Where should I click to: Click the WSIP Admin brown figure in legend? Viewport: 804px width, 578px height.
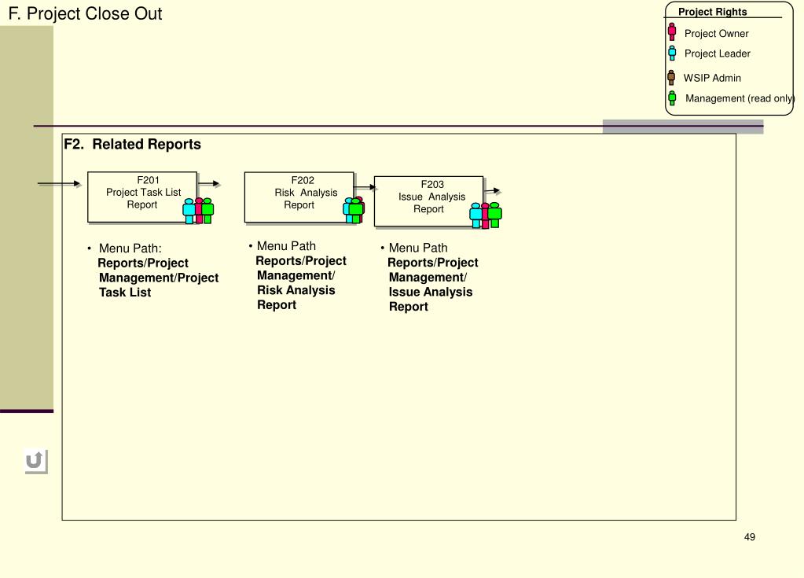coord(671,77)
